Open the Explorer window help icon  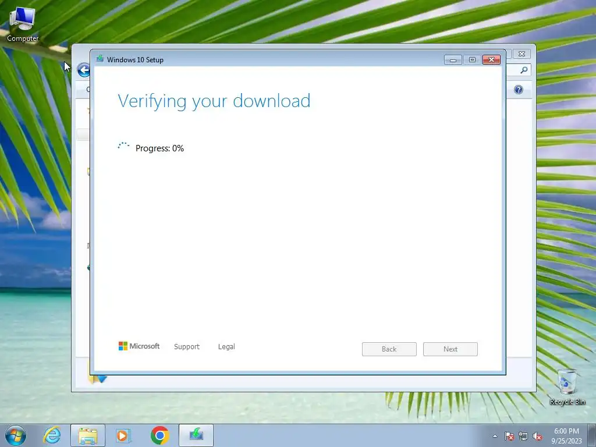tap(519, 90)
